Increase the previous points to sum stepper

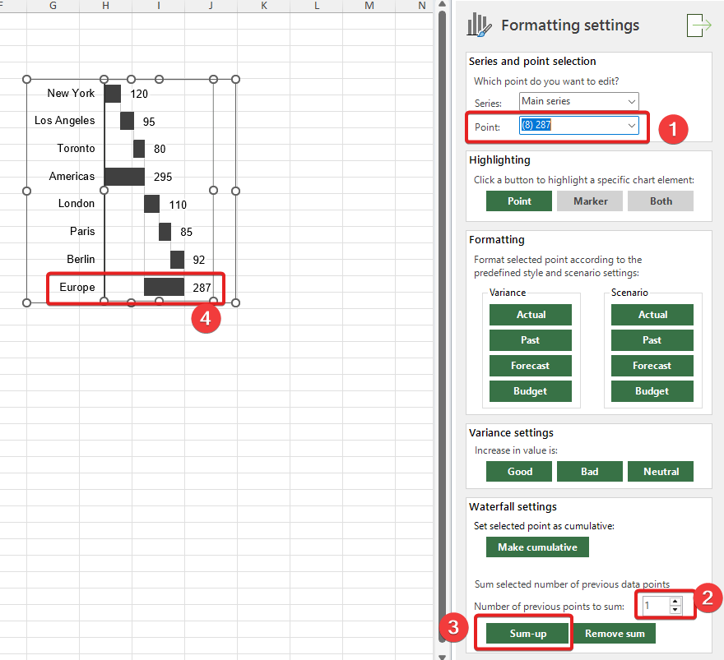(675, 601)
